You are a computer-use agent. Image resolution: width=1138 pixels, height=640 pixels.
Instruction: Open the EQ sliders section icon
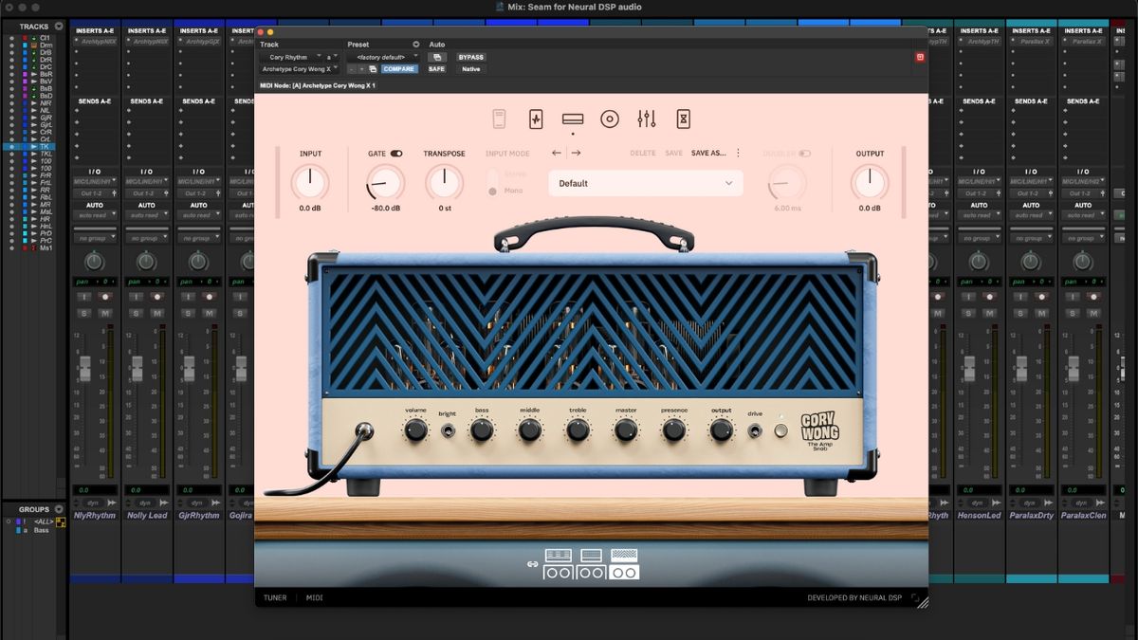point(647,119)
